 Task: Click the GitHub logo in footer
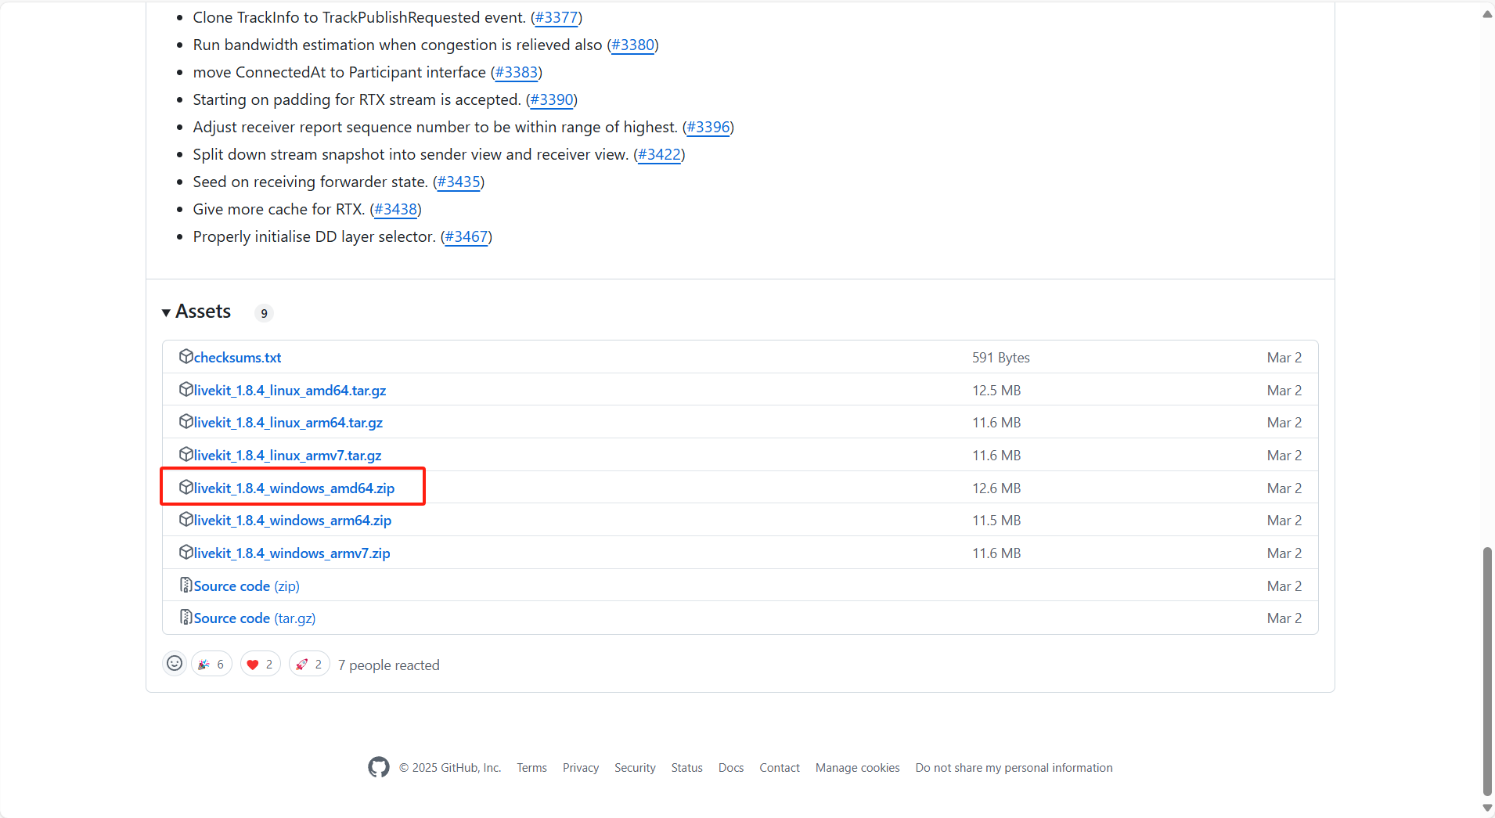(379, 767)
